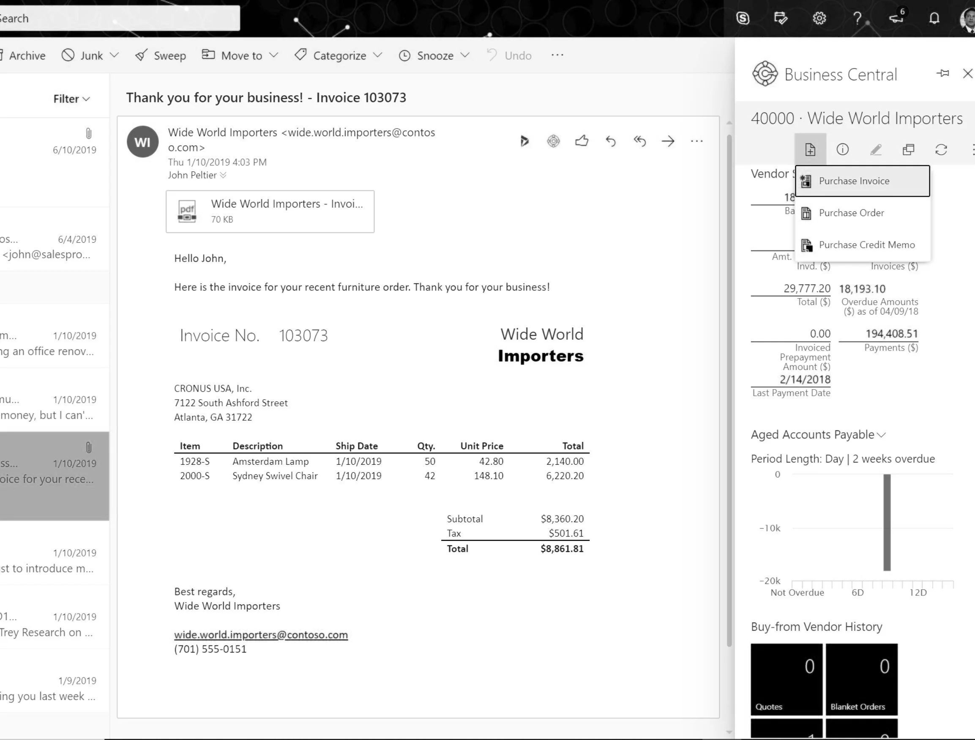Edit vendor with pencil icon
Viewport: 975px width, 740px height.
[875, 150]
